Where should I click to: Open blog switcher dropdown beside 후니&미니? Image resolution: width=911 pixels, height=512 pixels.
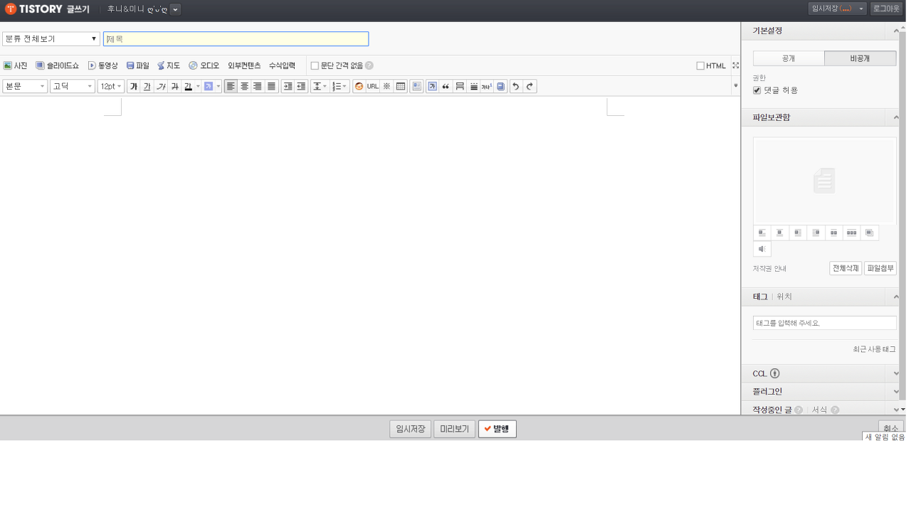175,9
